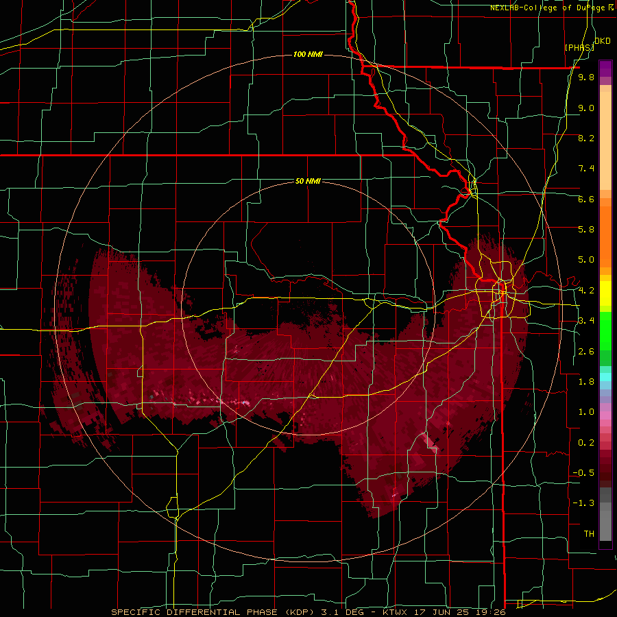
Task: Pick the purple swatch at the top of the color scale
Action: (x=605, y=69)
